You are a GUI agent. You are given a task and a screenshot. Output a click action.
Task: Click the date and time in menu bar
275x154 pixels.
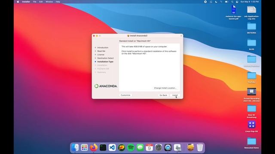point(250,2)
